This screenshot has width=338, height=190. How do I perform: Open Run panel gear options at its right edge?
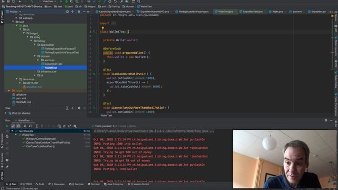click(x=326, y=120)
